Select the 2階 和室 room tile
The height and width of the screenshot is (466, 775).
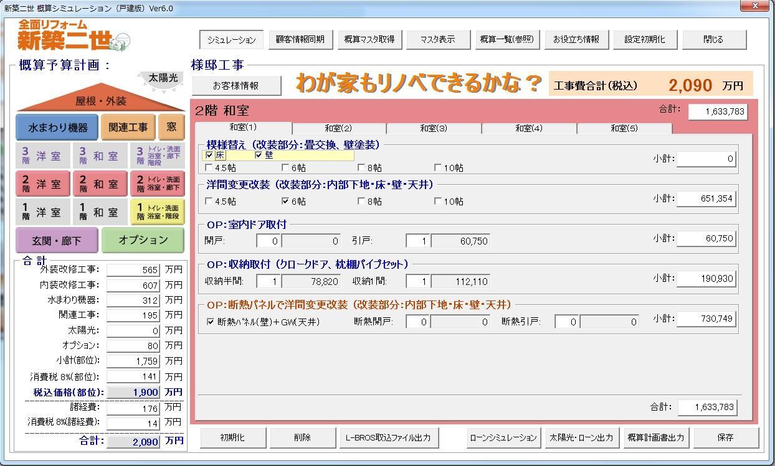point(98,184)
